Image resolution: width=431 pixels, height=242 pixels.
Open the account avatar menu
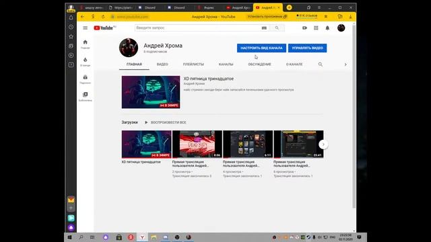pos(341,28)
